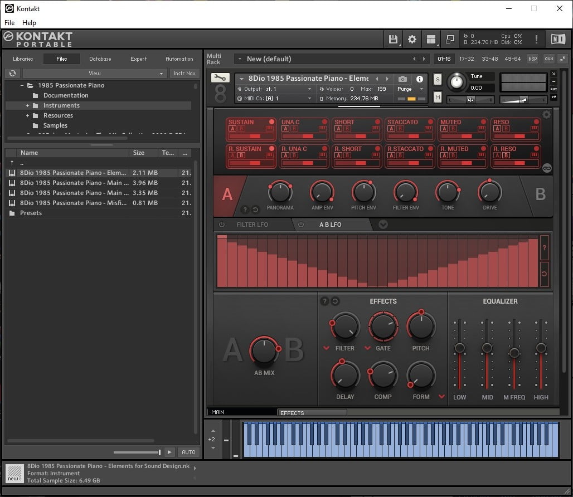Image resolution: width=573 pixels, height=497 pixels.
Task: Toggle Solo S button on instrument
Action: coord(438,79)
